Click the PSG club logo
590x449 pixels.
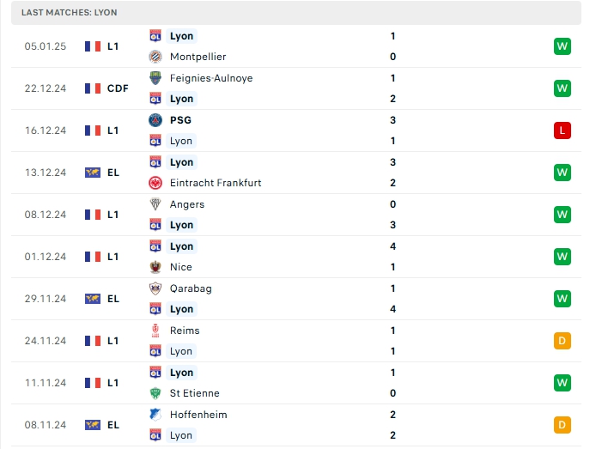[x=155, y=120]
